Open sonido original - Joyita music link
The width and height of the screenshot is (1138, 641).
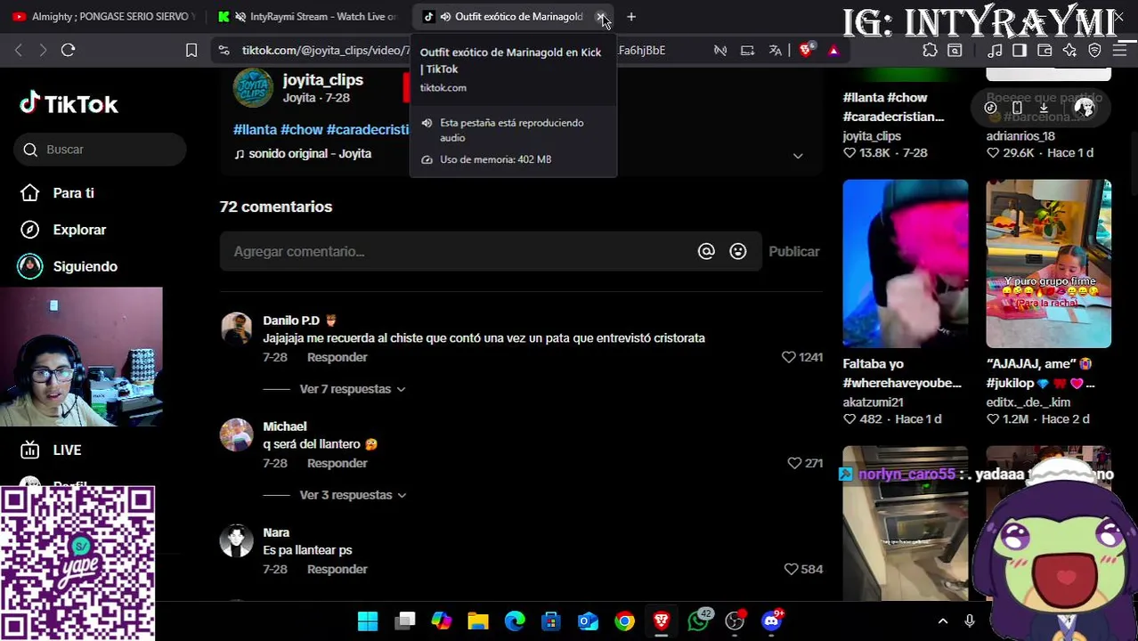303,154
